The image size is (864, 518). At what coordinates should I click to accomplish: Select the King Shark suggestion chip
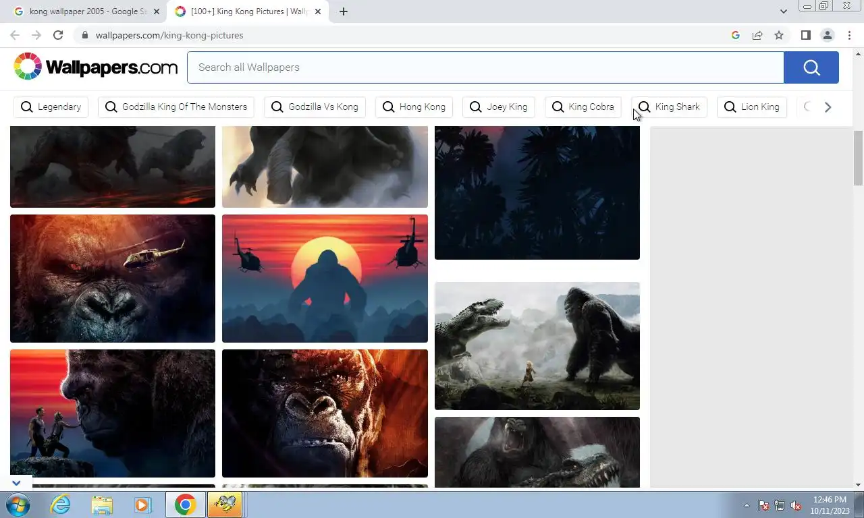click(x=669, y=107)
